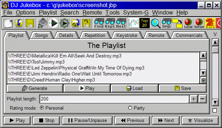Click the magnifier with exclamation icon
Viewport: 222px width, 128px height.
pyautogui.click(x=155, y=23)
